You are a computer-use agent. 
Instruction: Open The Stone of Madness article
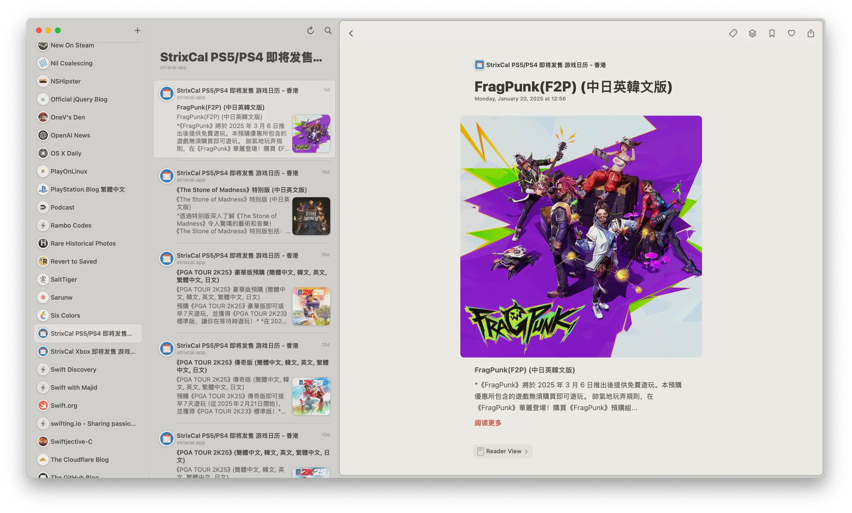pos(242,190)
